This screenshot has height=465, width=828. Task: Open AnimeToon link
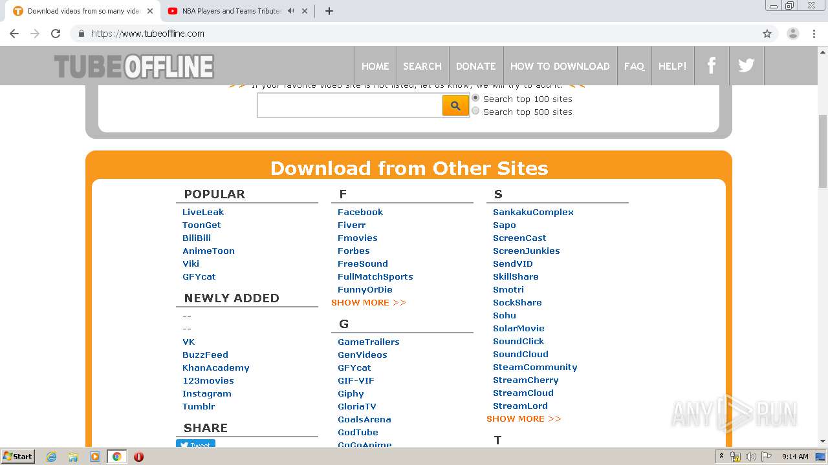[208, 251]
